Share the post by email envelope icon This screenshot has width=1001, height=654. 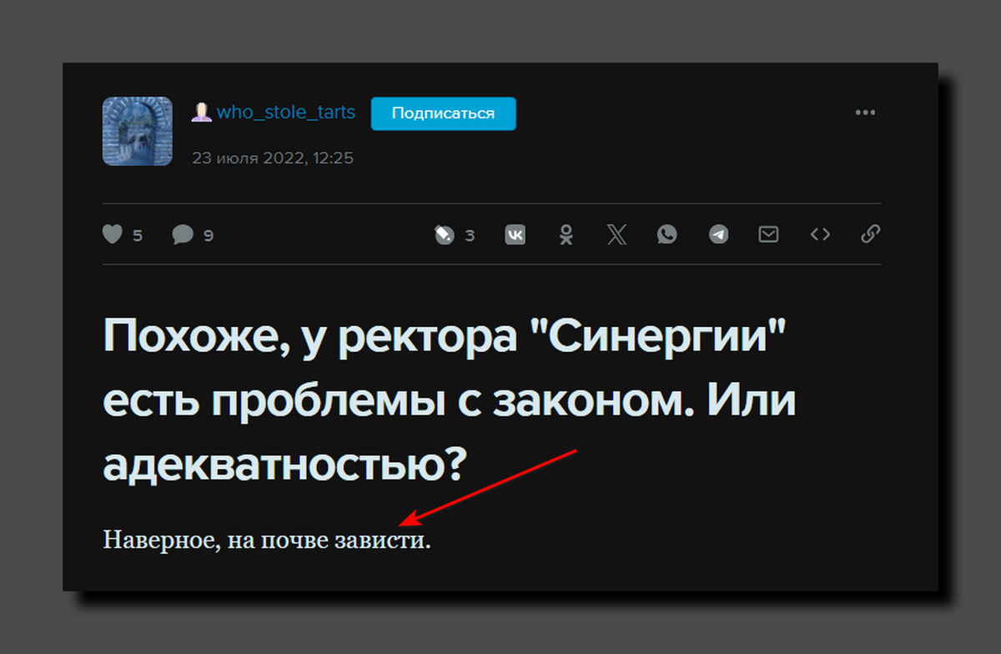coord(768,234)
